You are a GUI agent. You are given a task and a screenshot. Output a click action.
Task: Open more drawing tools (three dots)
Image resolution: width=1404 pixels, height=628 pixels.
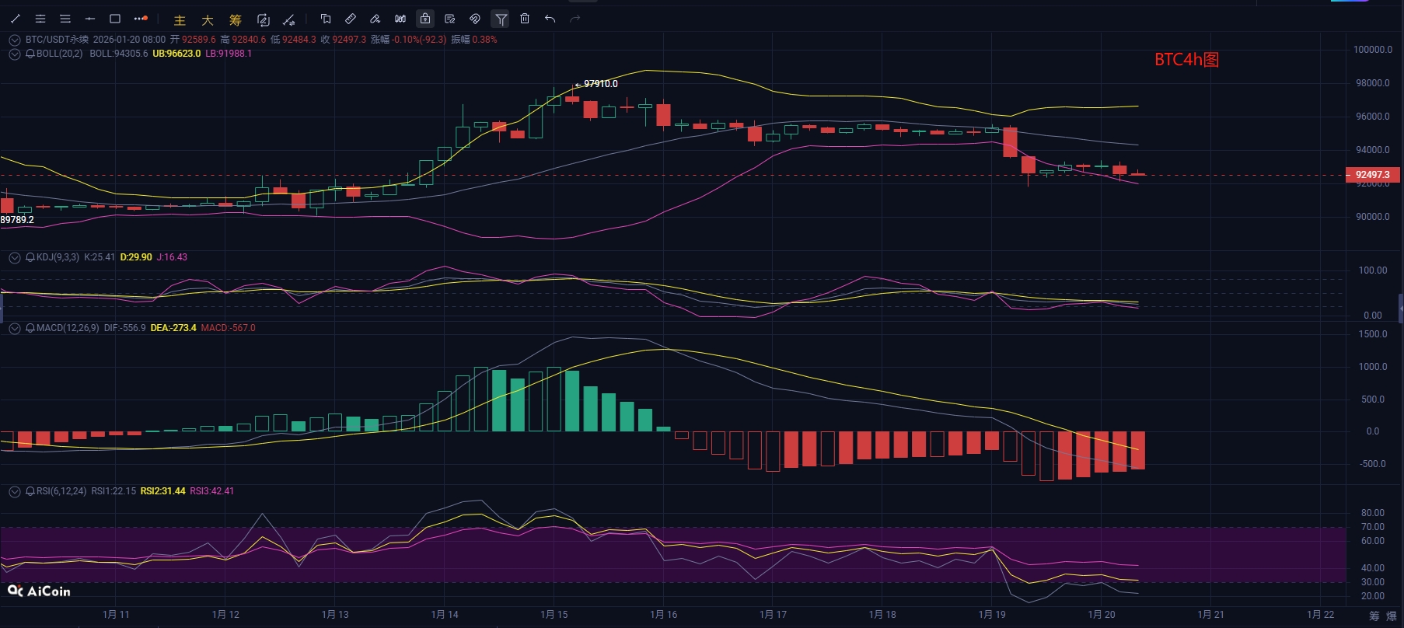141,19
